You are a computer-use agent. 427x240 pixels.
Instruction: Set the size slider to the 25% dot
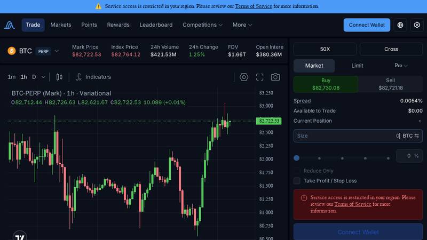(319, 158)
